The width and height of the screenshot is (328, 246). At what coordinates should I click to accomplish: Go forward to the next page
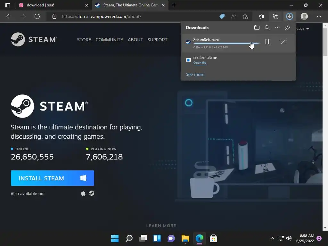pos(23,16)
